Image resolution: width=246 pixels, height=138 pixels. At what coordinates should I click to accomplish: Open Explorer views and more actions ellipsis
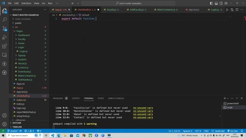[x=45, y=10]
